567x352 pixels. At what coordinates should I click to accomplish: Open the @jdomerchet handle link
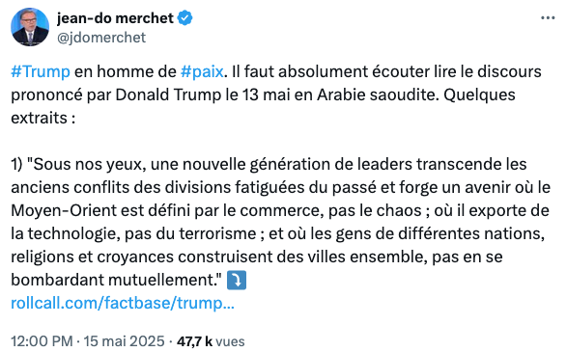click(x=101, y=38)
